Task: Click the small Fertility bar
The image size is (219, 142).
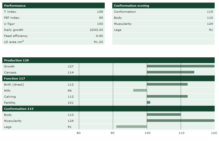Action: pyautogui.click(x=148, y=103)
